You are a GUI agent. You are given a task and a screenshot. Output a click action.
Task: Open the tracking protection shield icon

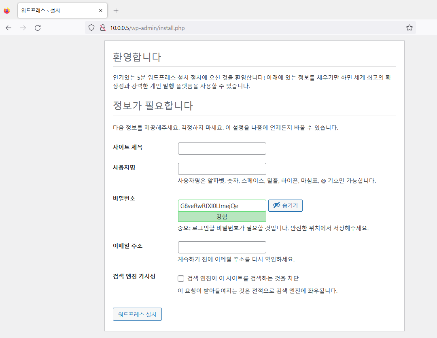(x=91, y=28)
